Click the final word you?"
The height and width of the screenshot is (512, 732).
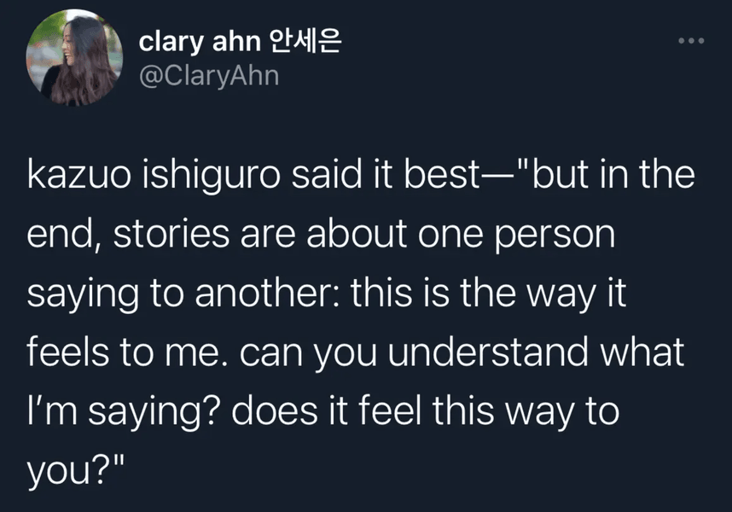coord(76,470)
